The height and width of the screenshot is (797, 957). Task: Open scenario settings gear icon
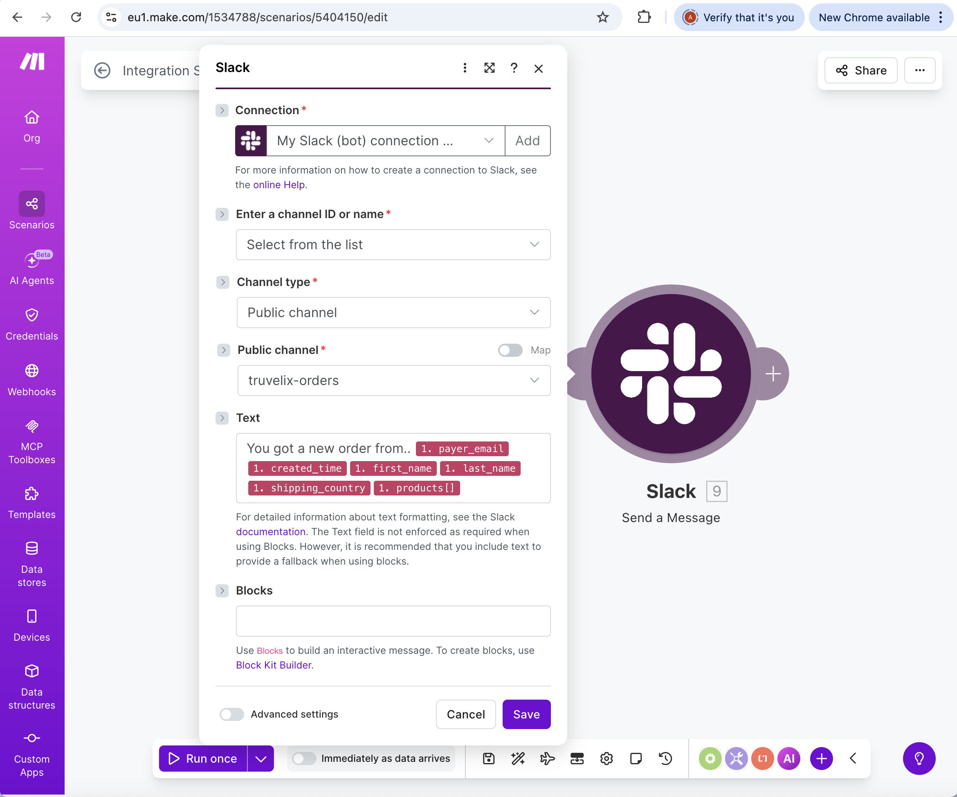pos(606,758)
